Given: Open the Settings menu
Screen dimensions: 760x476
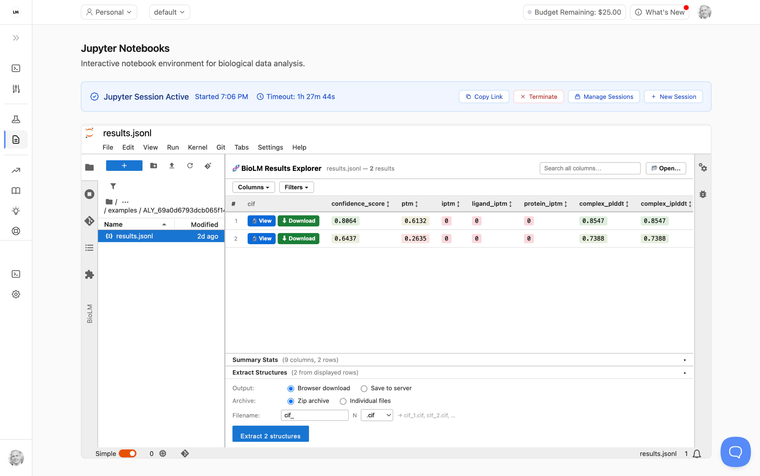Looking at the screenshot, I should pos(270,147).
